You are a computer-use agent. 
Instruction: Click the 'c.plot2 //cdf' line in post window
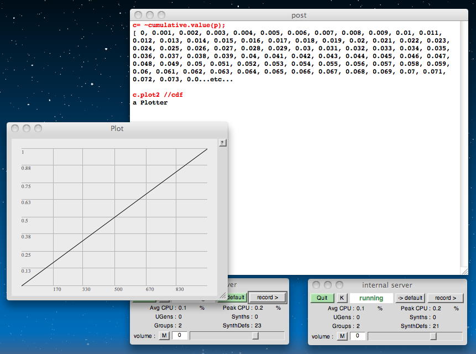click(x=158, y=95)
